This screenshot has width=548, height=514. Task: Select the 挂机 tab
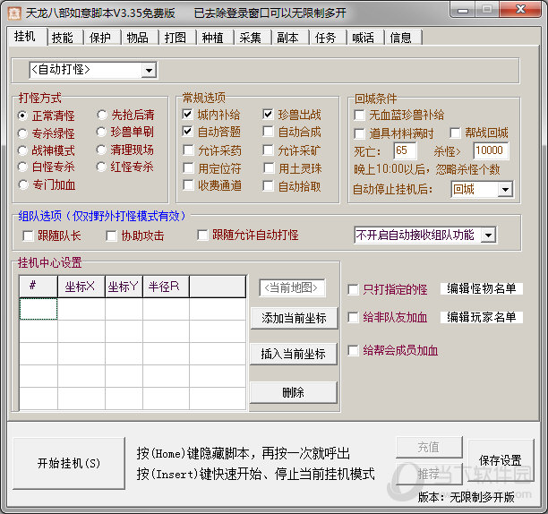[x=27, y=37]
